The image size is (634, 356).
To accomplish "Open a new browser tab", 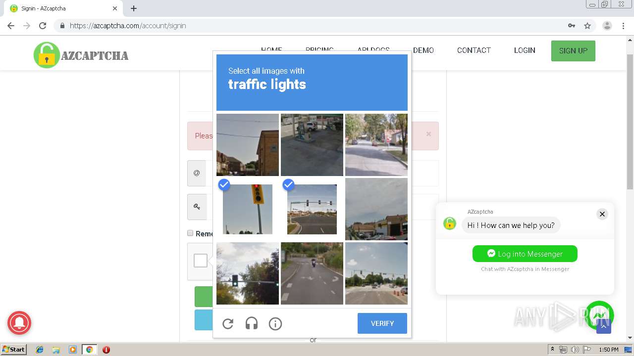I will (134, 8).
